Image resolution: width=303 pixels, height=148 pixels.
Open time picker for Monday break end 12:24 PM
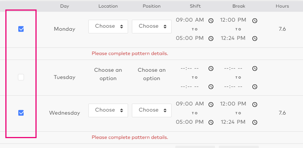point(255,39)
